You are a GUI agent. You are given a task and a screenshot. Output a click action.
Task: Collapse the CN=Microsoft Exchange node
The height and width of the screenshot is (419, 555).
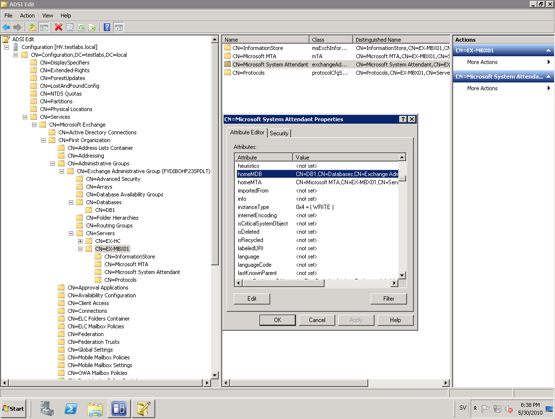coord(34,125)
